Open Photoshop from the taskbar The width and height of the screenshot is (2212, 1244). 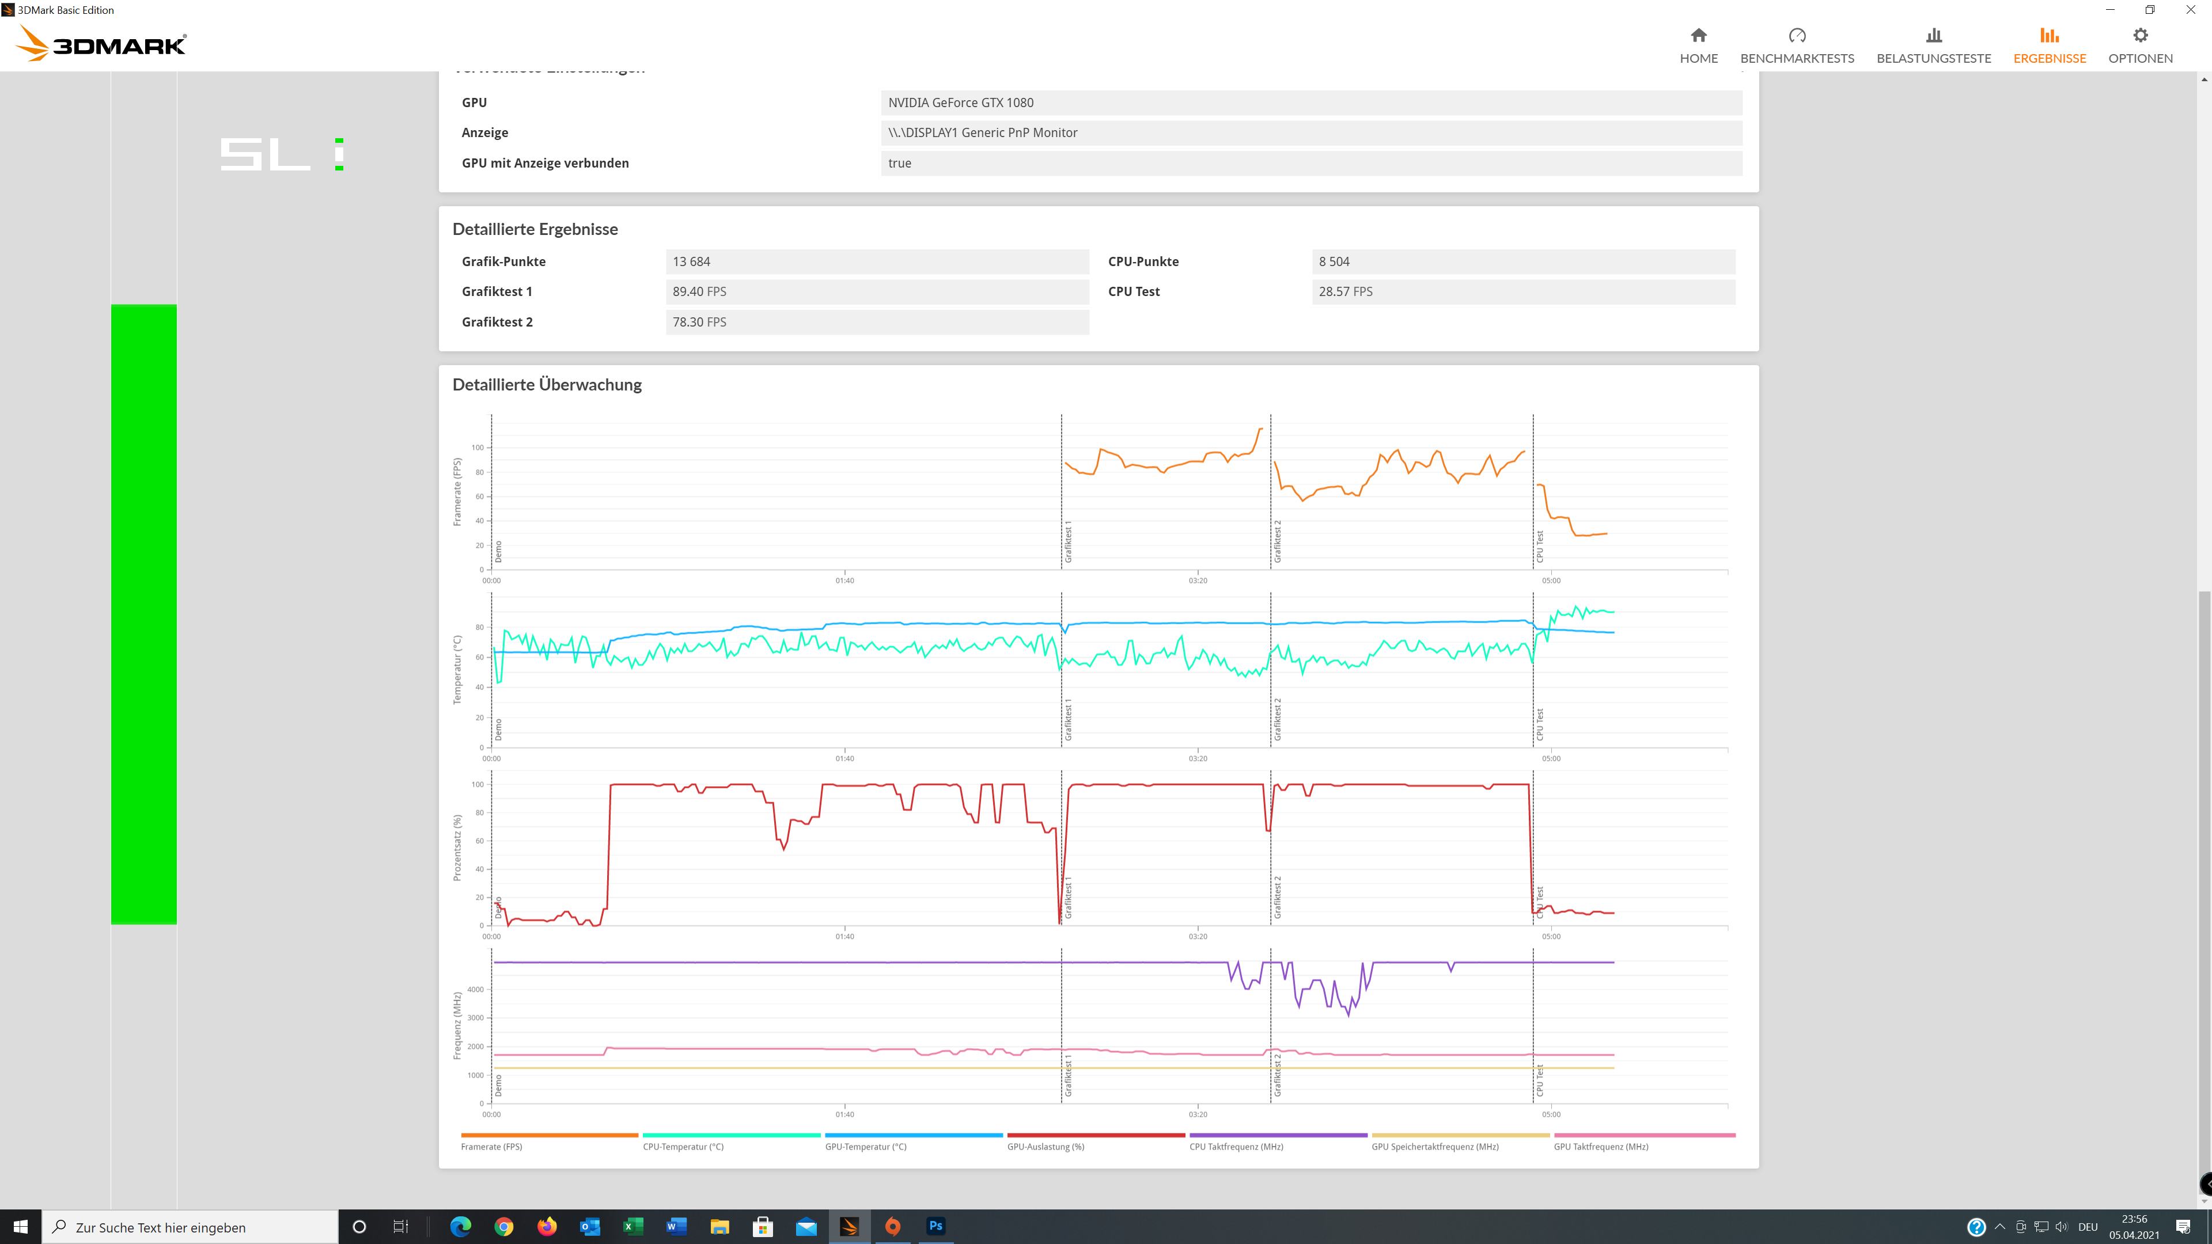point(936,1226)
